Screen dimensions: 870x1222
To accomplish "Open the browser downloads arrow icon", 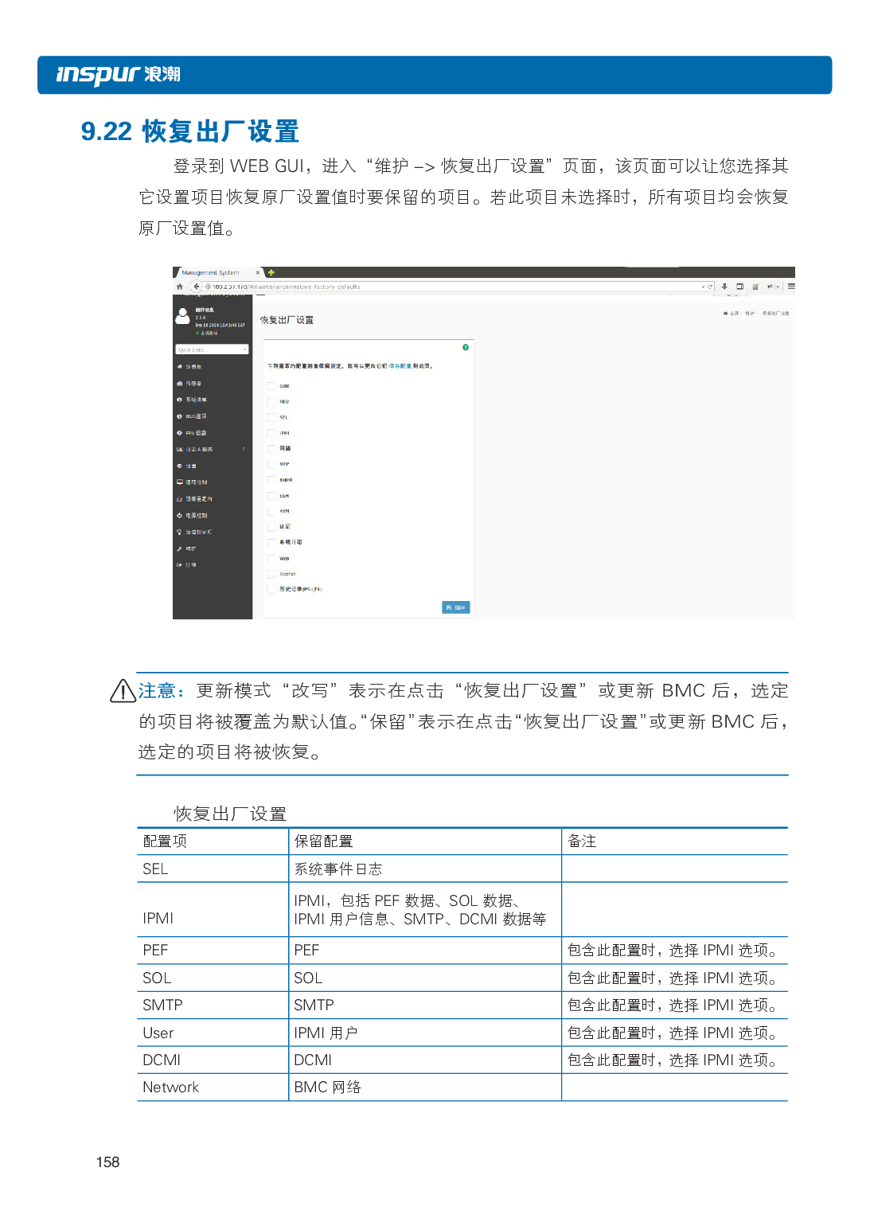I will 724,287.
